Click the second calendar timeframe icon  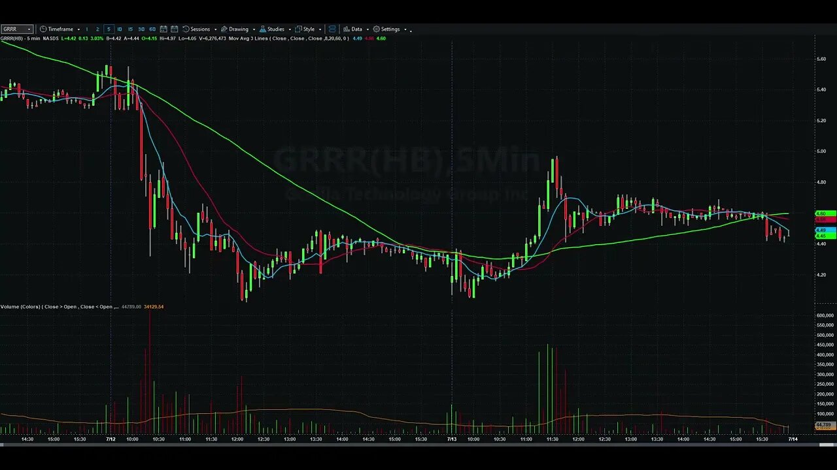click(x=175, y=29)
